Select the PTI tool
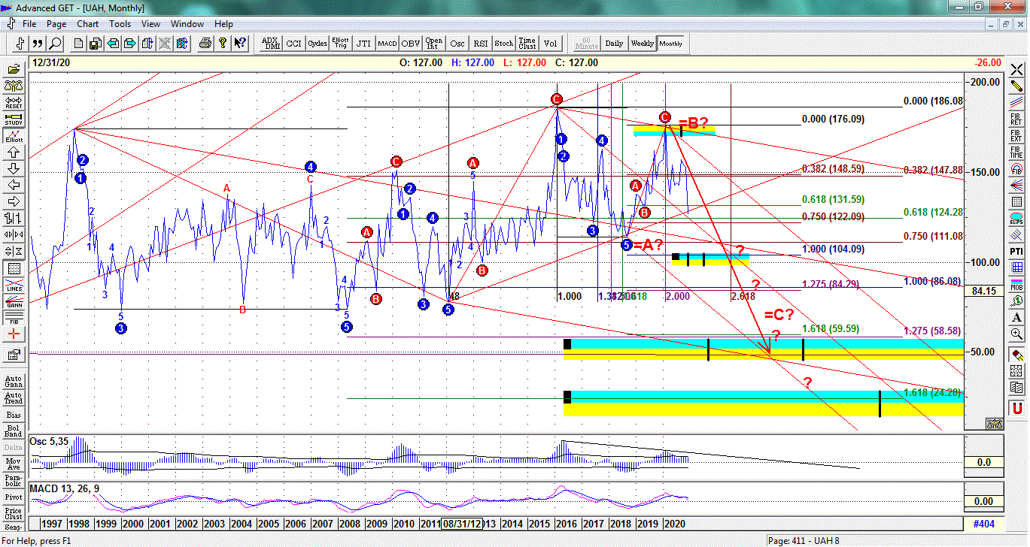The height and width of the screenshot is (547, 1030). (1016, 251)
